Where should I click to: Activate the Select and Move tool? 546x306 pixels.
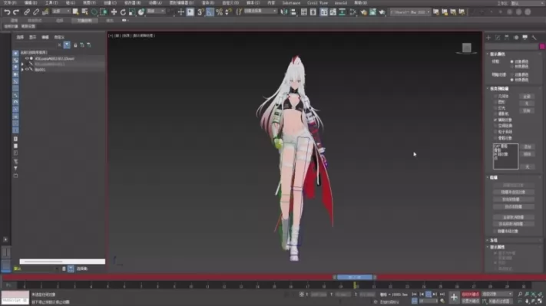[114, 12]
